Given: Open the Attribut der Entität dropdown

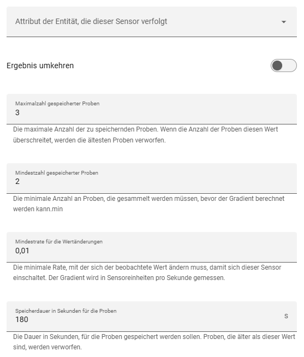Looking at the screenshot, I should [x=152, y=22].
